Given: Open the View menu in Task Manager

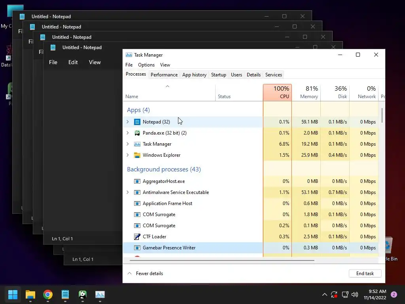Looking at the screenshot, I should coord(165,65).
